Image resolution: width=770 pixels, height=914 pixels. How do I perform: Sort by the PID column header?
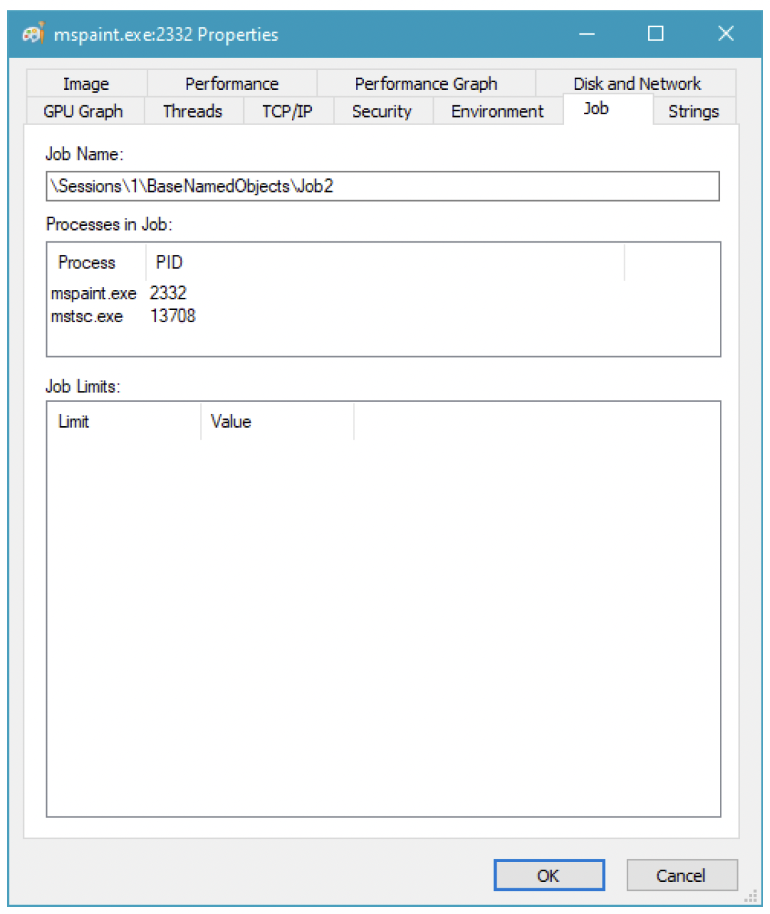click(169, 263)
